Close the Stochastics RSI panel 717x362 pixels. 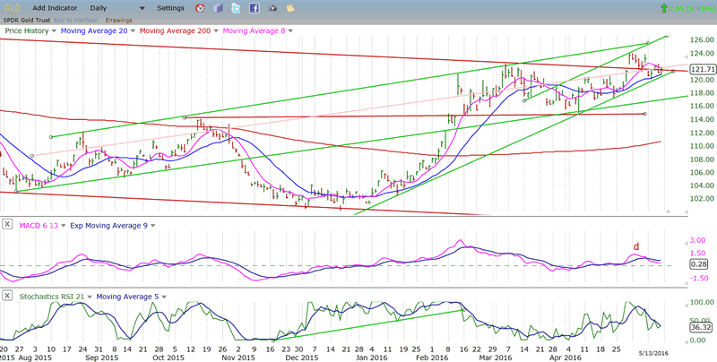tap(7, 297)
